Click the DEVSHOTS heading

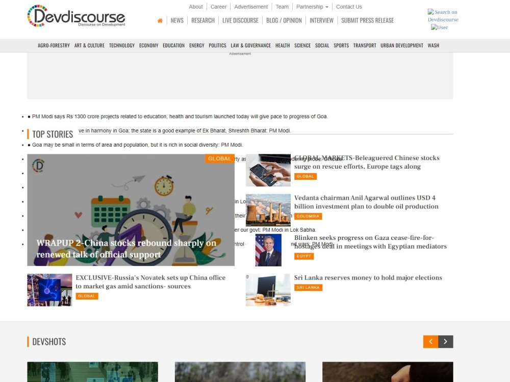tap(49, 342)
